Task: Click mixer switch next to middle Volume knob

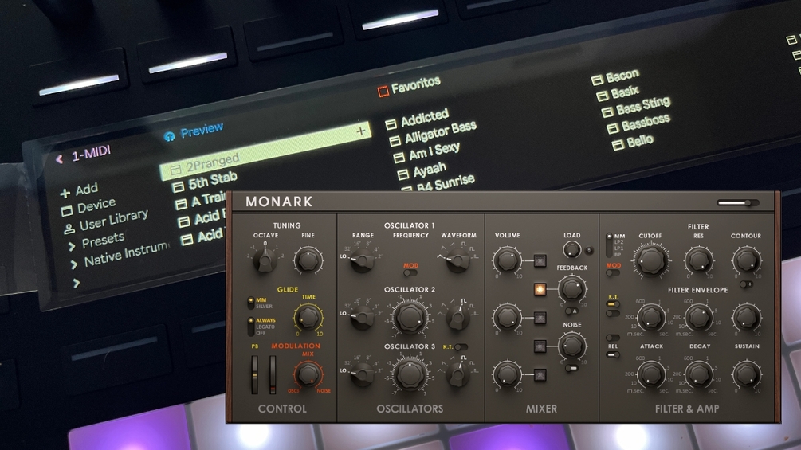Action: pyautogui.click(x=540, y=318)
